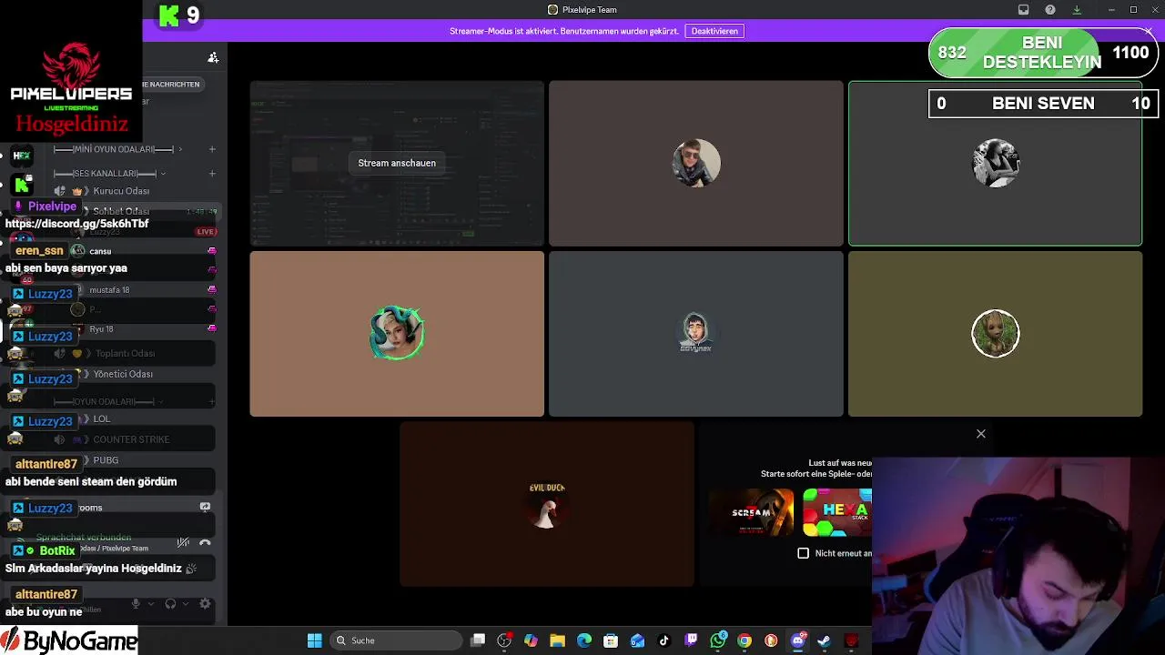Viewport: 1165px width, 655px height.
Task: Open WhatsApp from the taskbar
Action: pyautogui.click(x=718, y=640)
